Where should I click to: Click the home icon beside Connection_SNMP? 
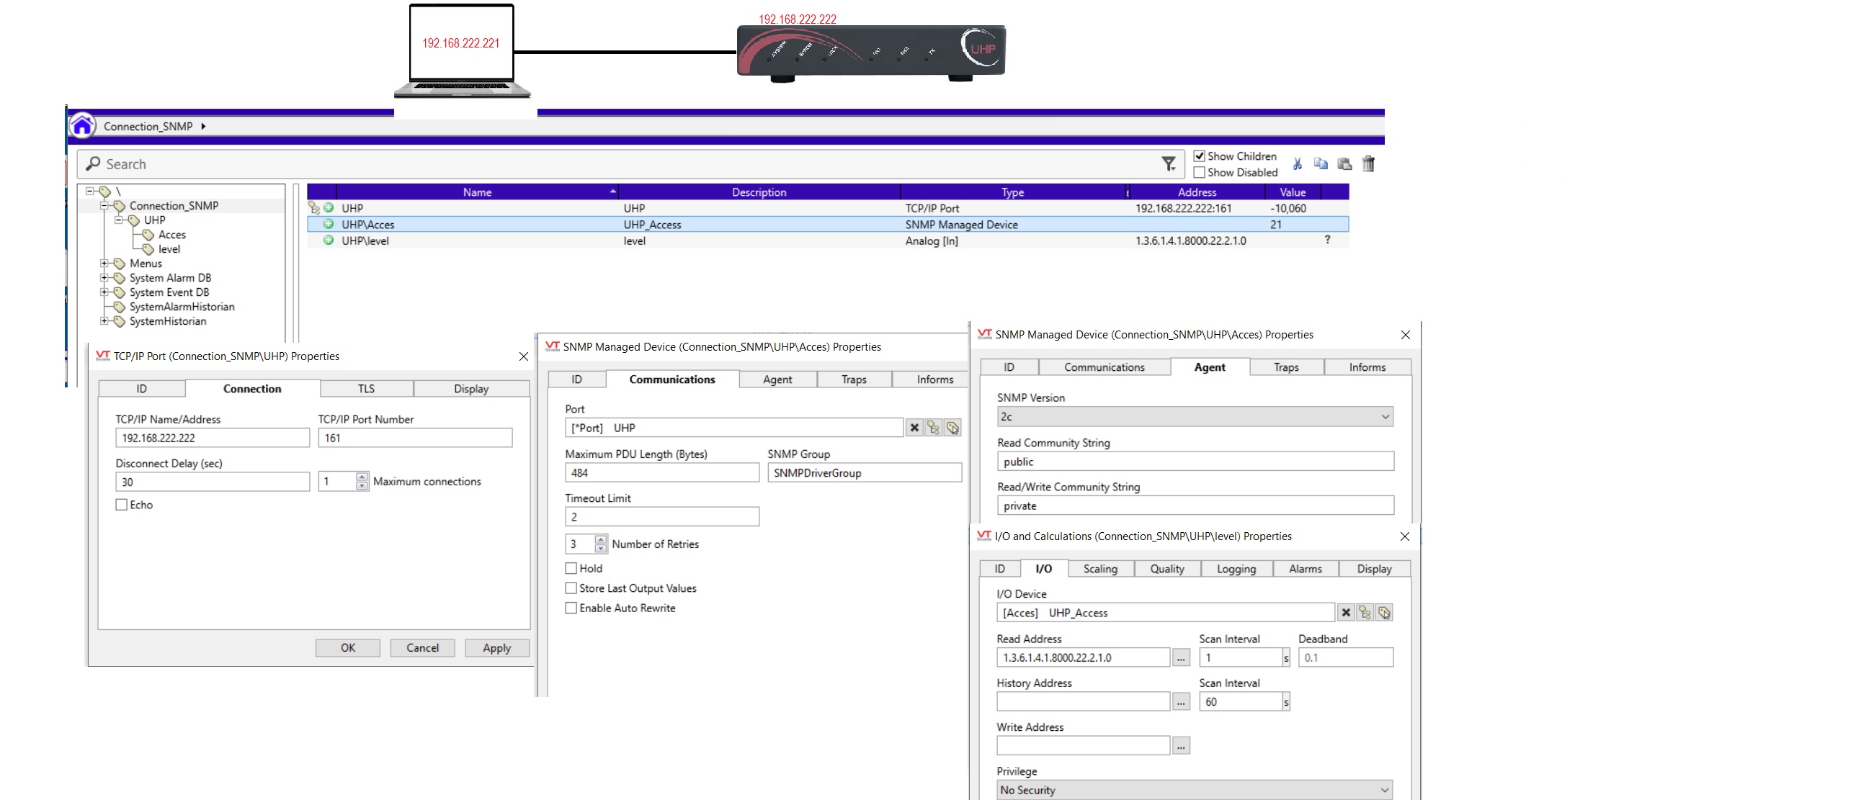[x=82, y=126]
